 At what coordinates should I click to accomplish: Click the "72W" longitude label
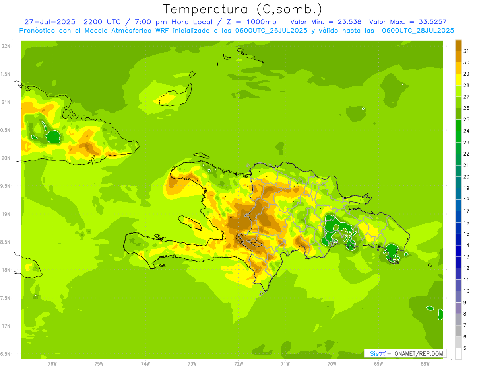[238, 363]
